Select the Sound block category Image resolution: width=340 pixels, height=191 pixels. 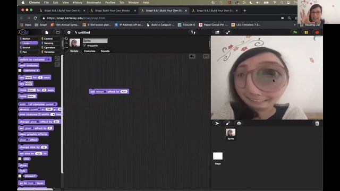(29, 48)
